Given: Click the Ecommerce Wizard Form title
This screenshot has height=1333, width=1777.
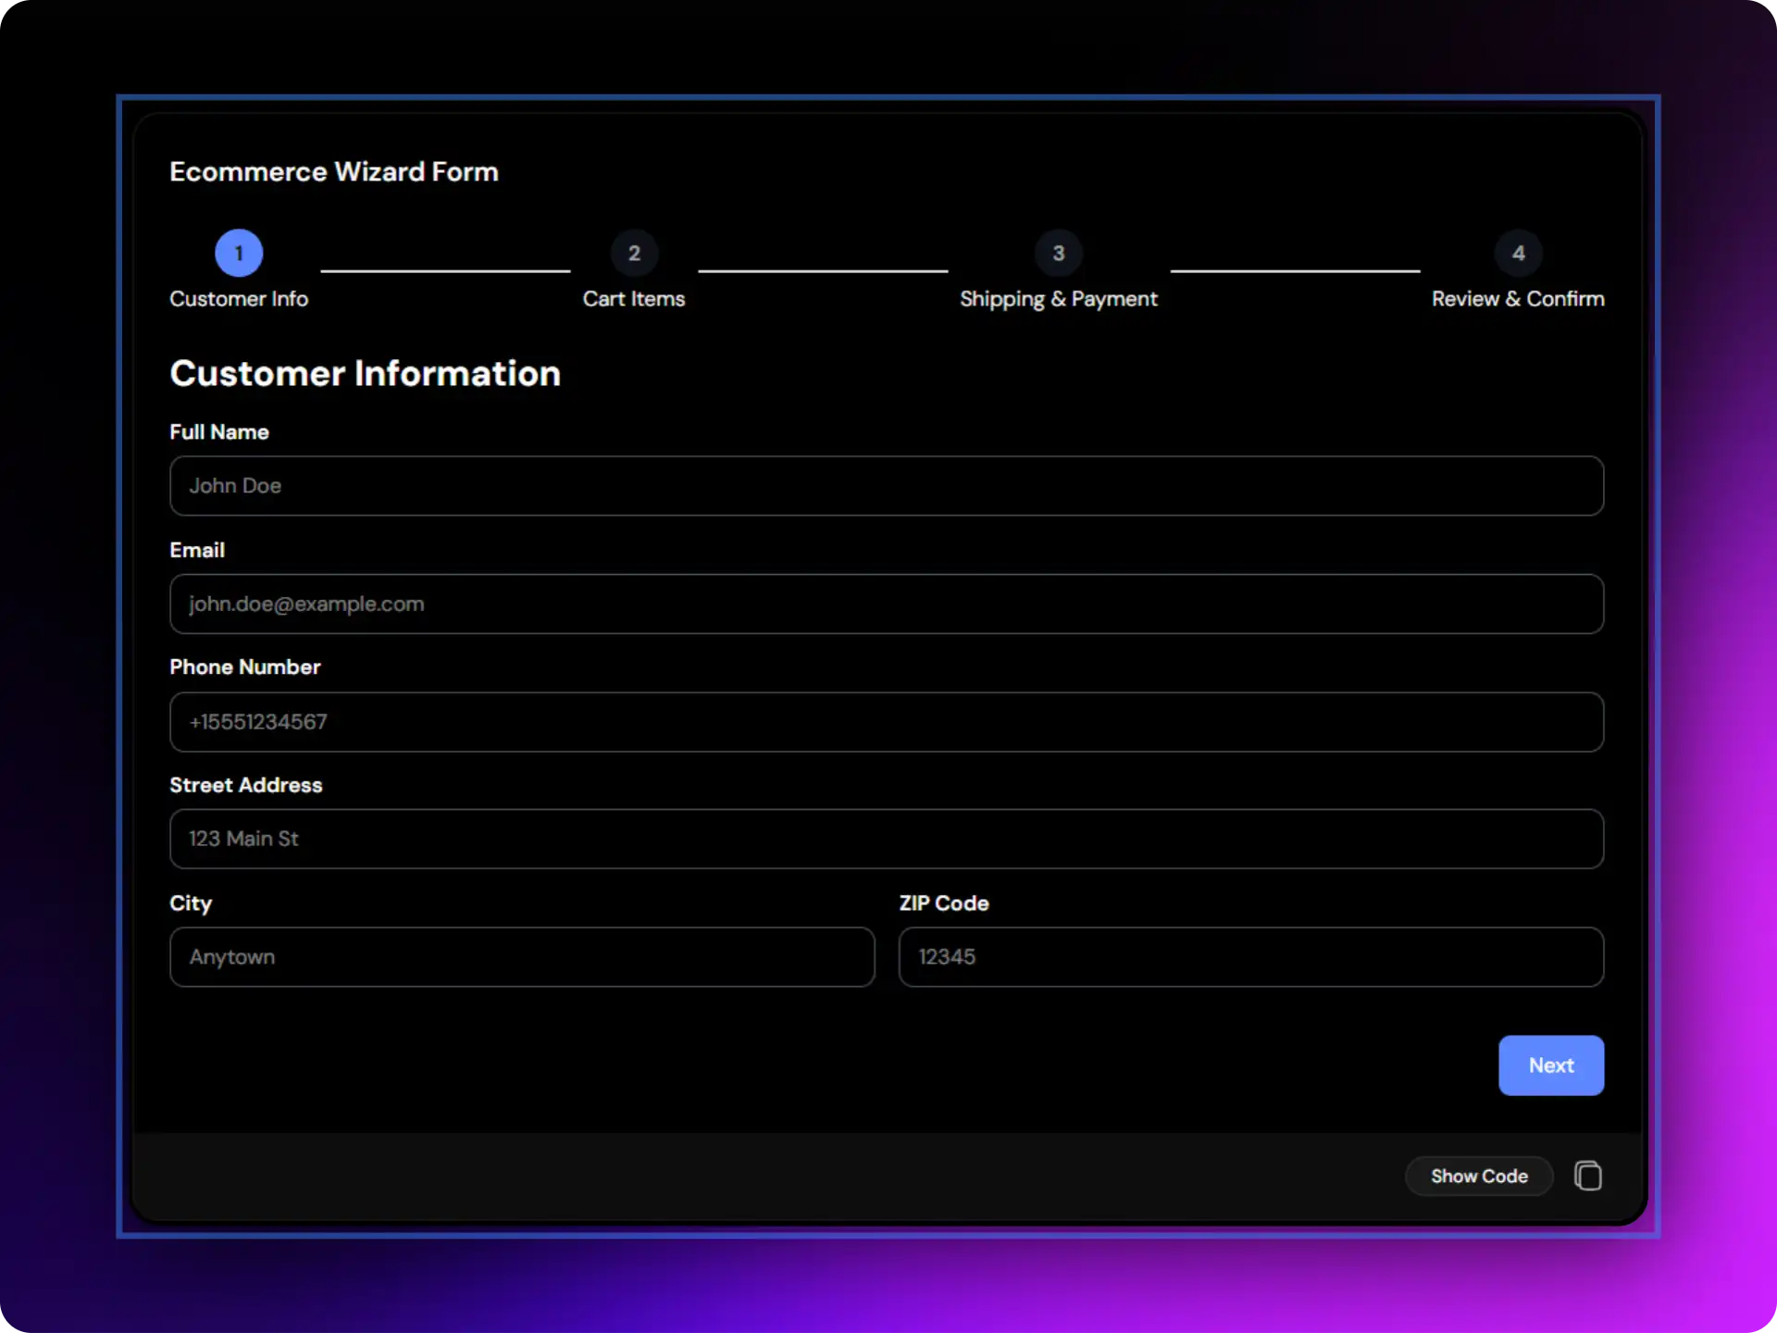Looking at the screenshot, I should tap(334, 172).
